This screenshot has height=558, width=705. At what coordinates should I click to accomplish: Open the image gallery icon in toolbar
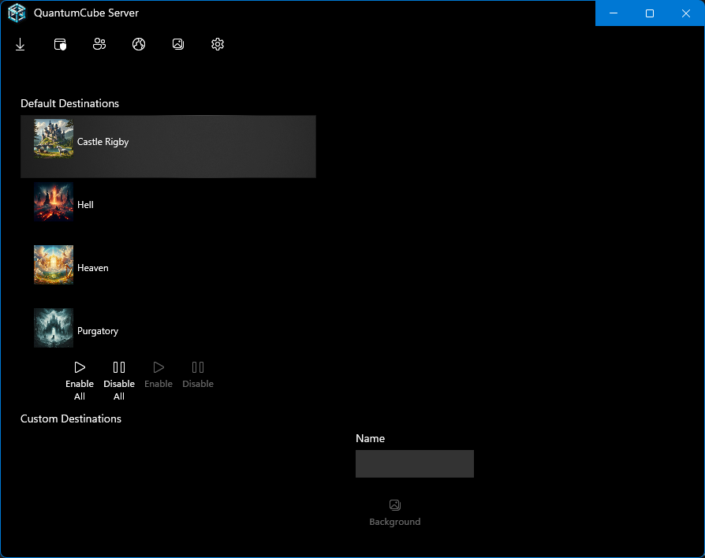pyautogui.click(x=178, y=45)
